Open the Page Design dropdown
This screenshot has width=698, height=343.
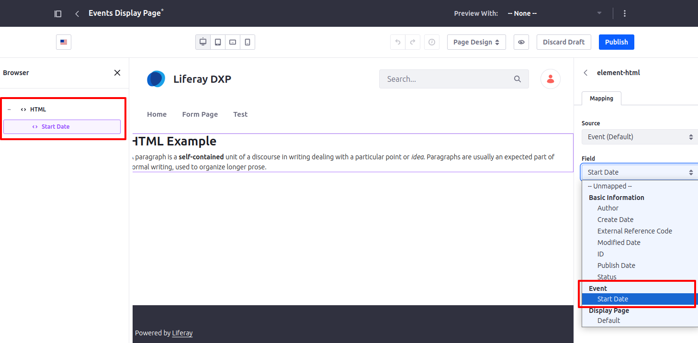476,42
